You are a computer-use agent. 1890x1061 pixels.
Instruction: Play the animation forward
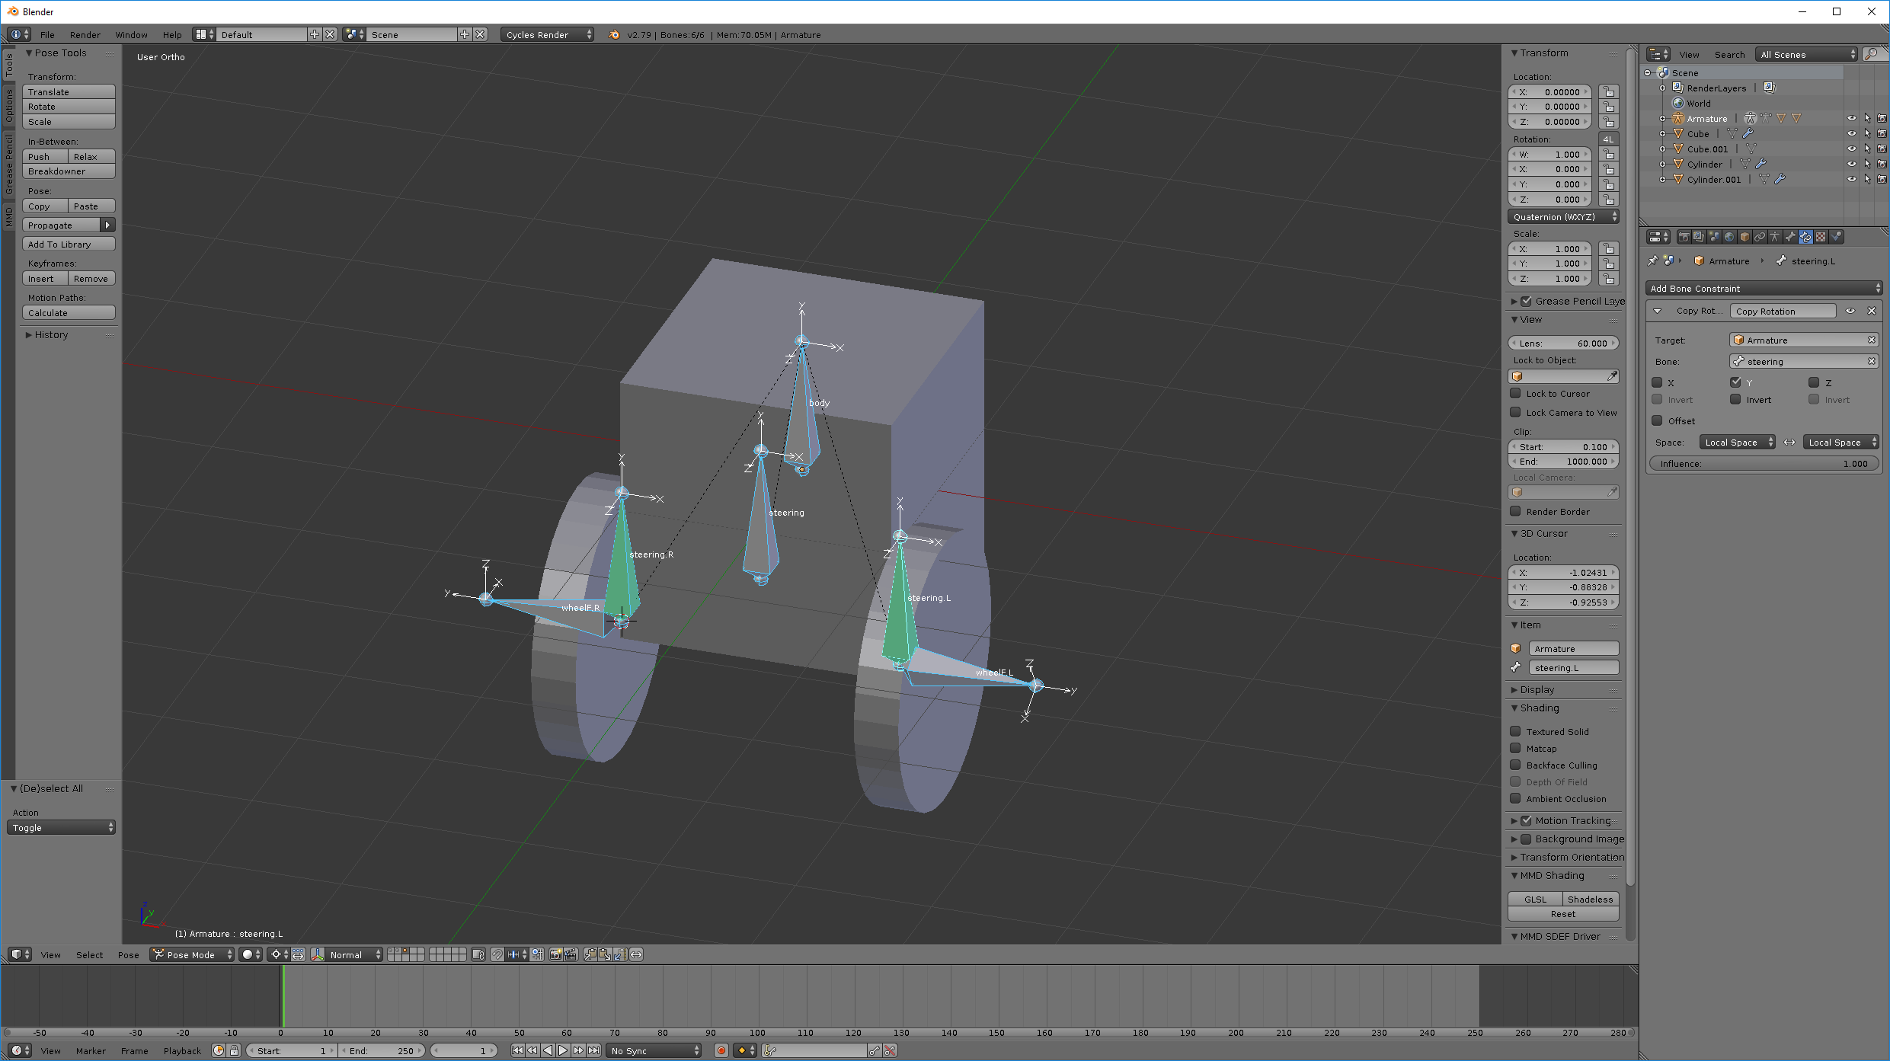click(x=563, y=1050)
